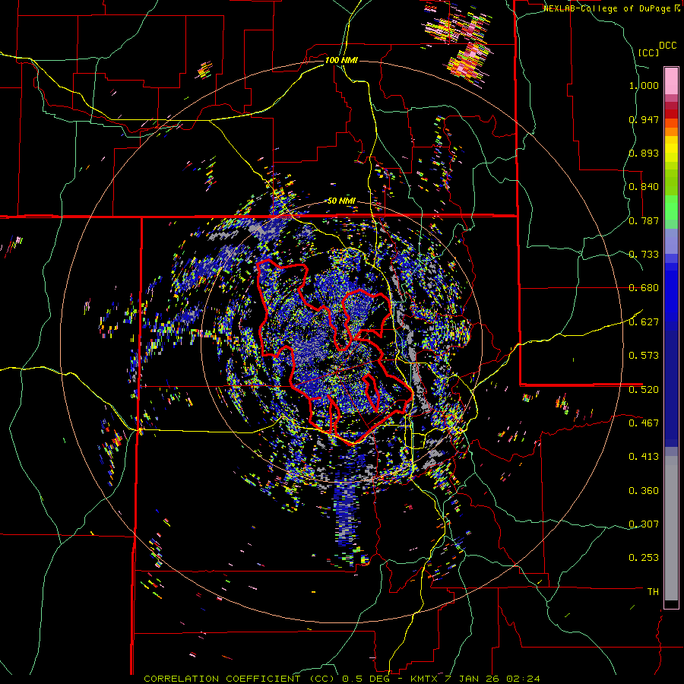Pick the gray segment near 0.307
The height and width of the screenshot is (684, 684).
(671, 528)
